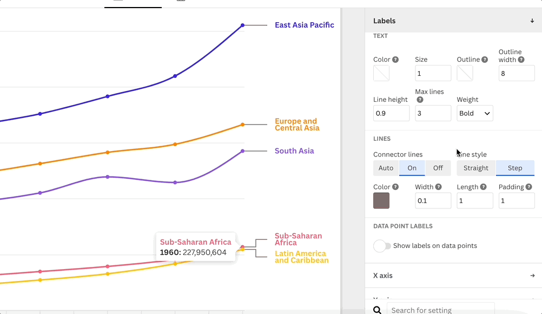Click the Max lines help icon
542x314 pixels.
(x=420, y=100)
